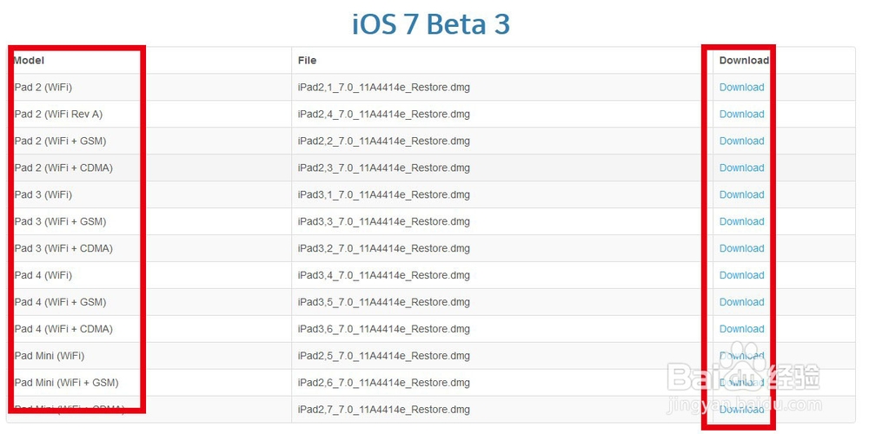Image resolution: width=869 pixels, height=434 pixels.
Task: Select the iPad 2 (WiFi) model cell
Action: tap(149, 88)
